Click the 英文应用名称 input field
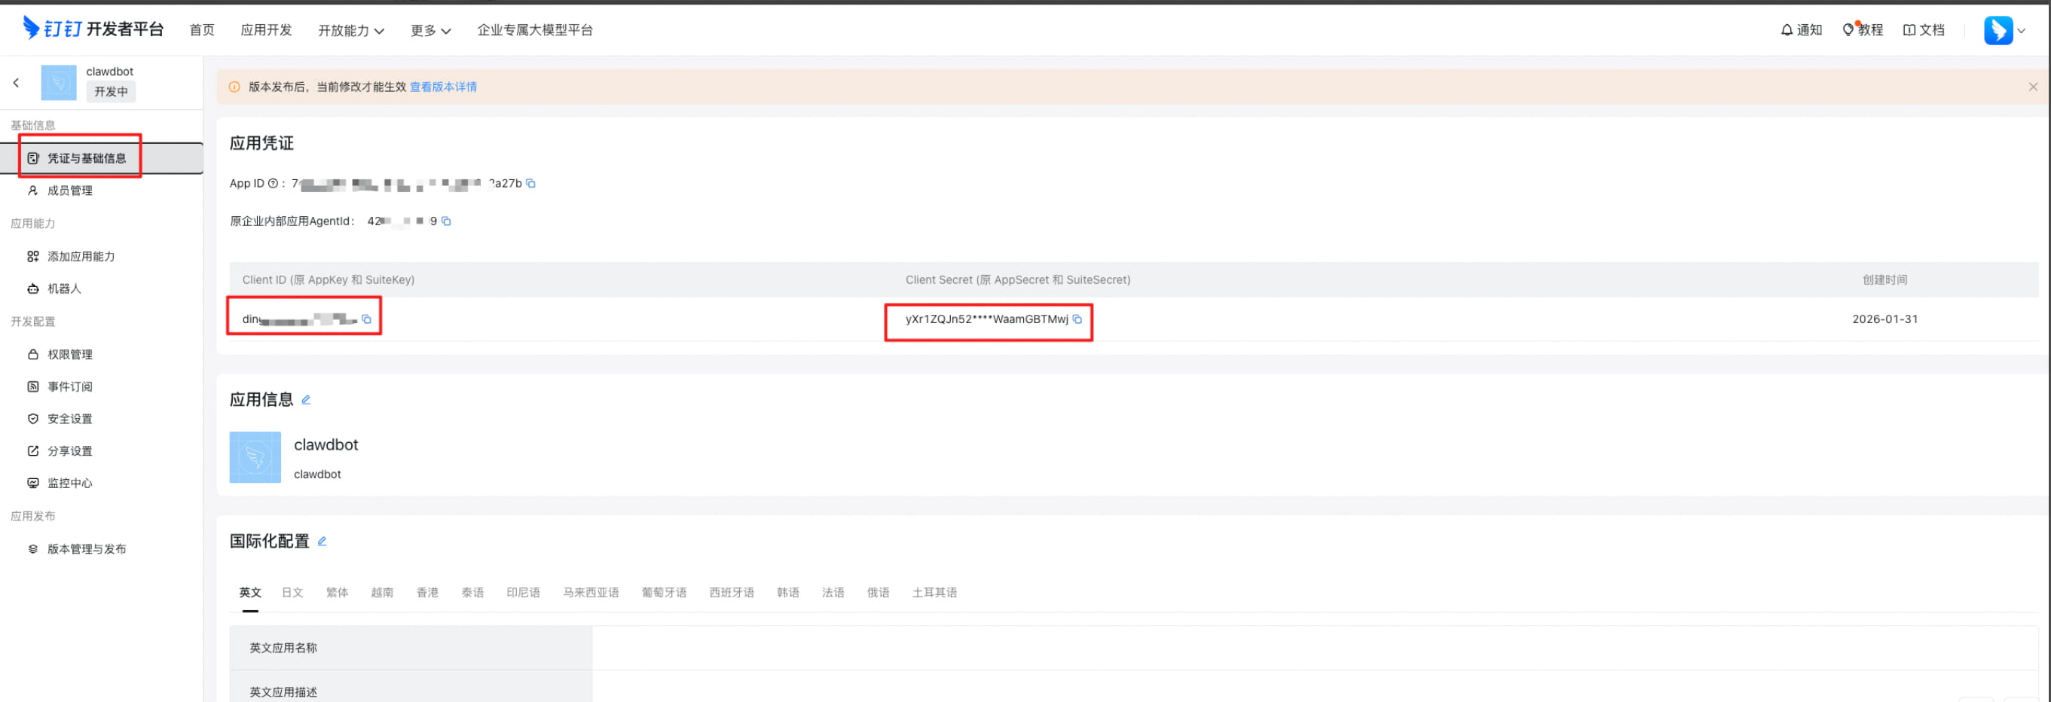Image resolution: width=2051 pixels, height=702 pixels. (x=1315, y=648)
